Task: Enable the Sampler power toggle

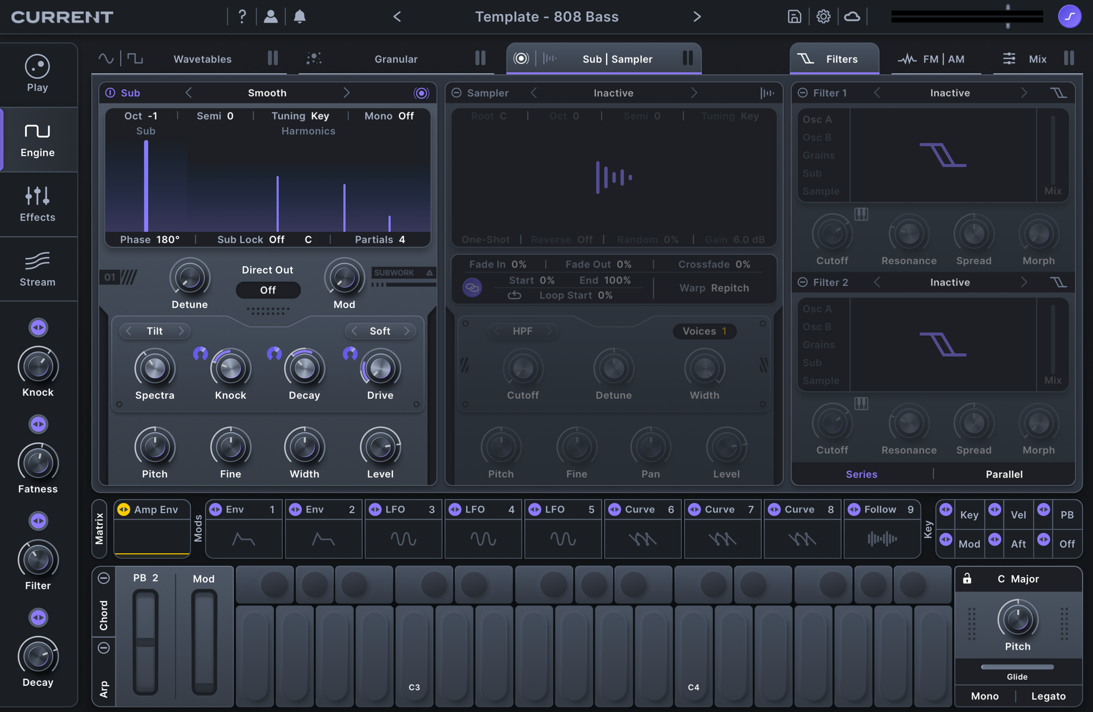Action: point(456,93)
